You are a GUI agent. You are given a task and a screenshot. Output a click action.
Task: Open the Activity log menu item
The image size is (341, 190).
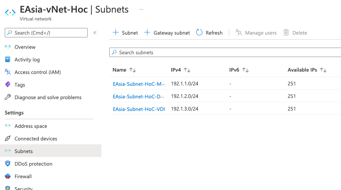point(27,59)
